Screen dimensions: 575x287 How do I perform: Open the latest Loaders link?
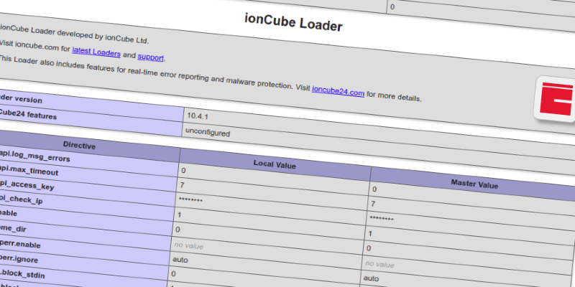tap(96, 53)
